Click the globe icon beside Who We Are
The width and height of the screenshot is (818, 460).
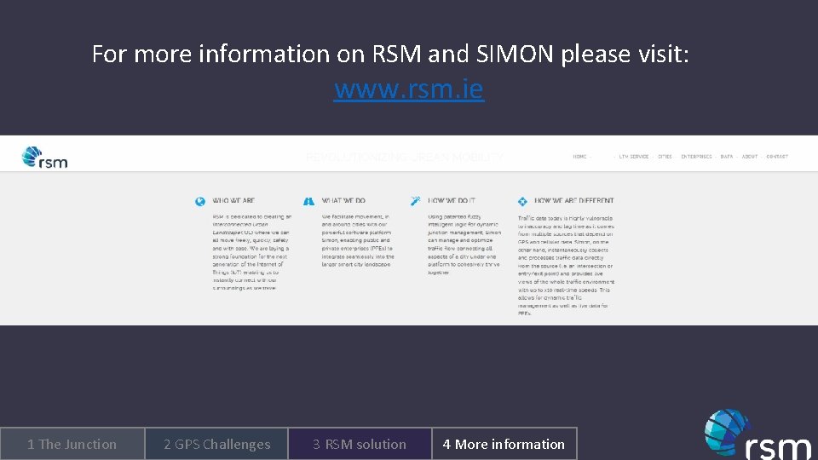200,201
